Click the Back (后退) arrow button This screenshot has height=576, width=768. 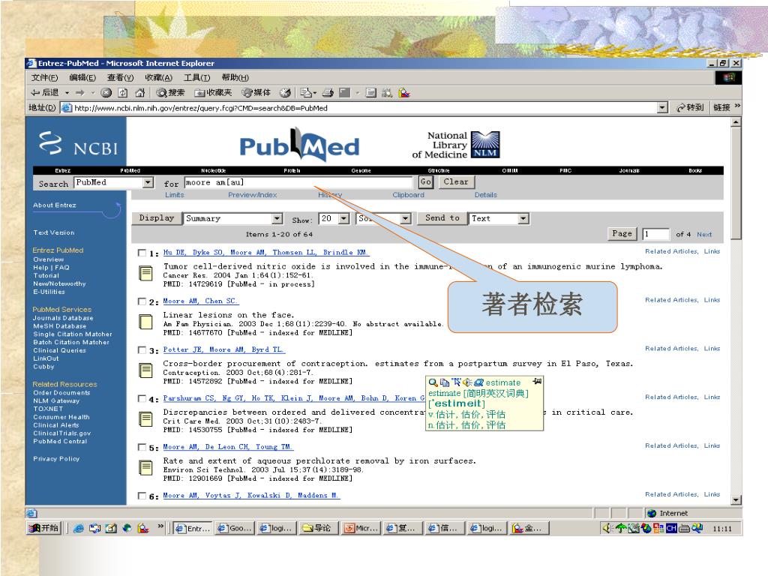coord(44,92)
